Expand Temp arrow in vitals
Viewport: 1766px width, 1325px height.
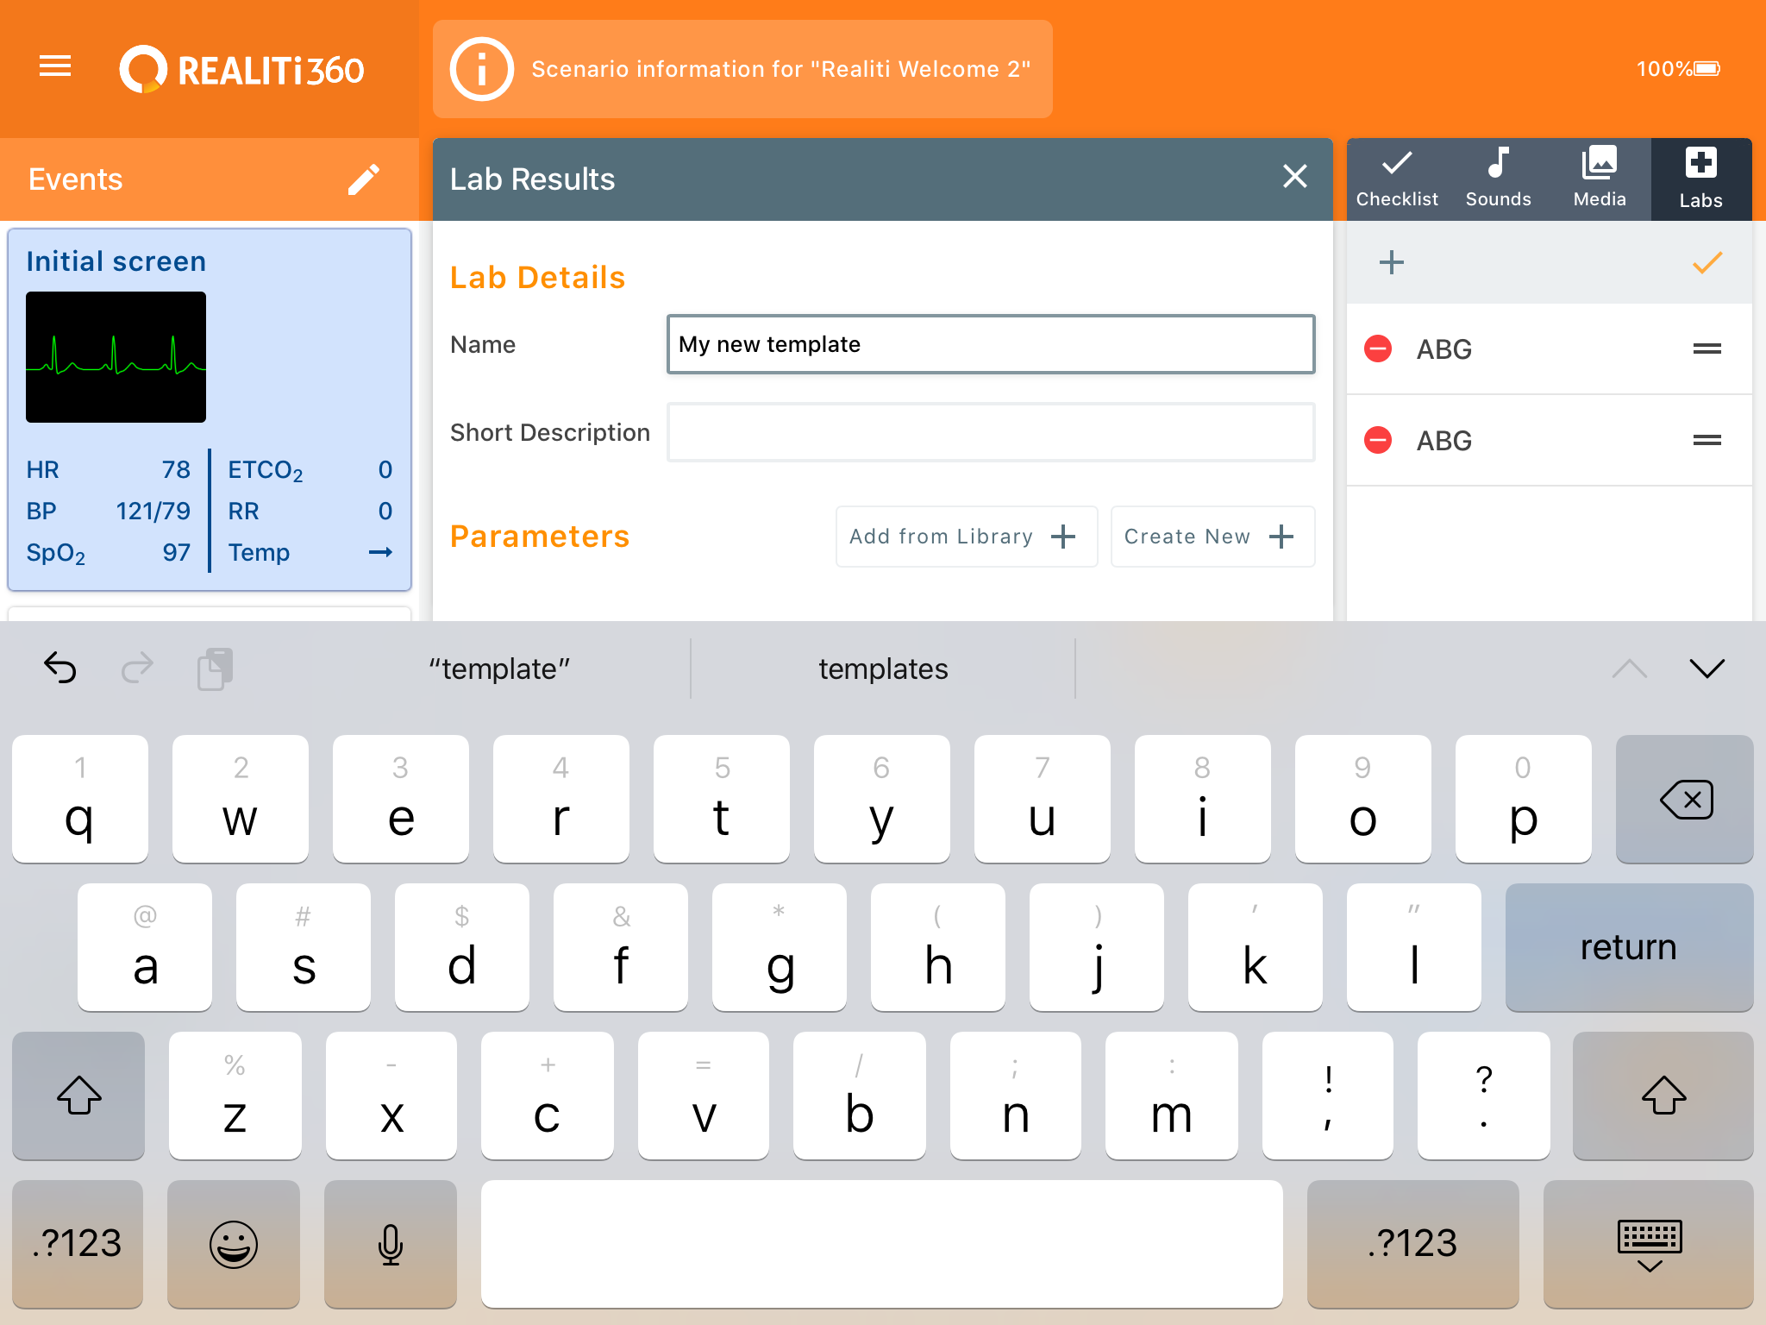click(x=380, y=552)
